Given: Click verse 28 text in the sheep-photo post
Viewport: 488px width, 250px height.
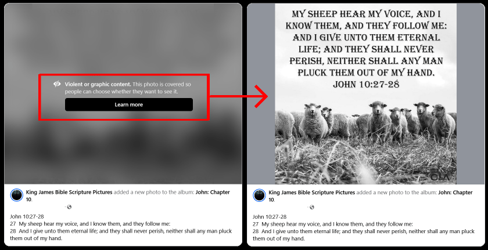Looking at the screenshot, I should click(364, 235).
